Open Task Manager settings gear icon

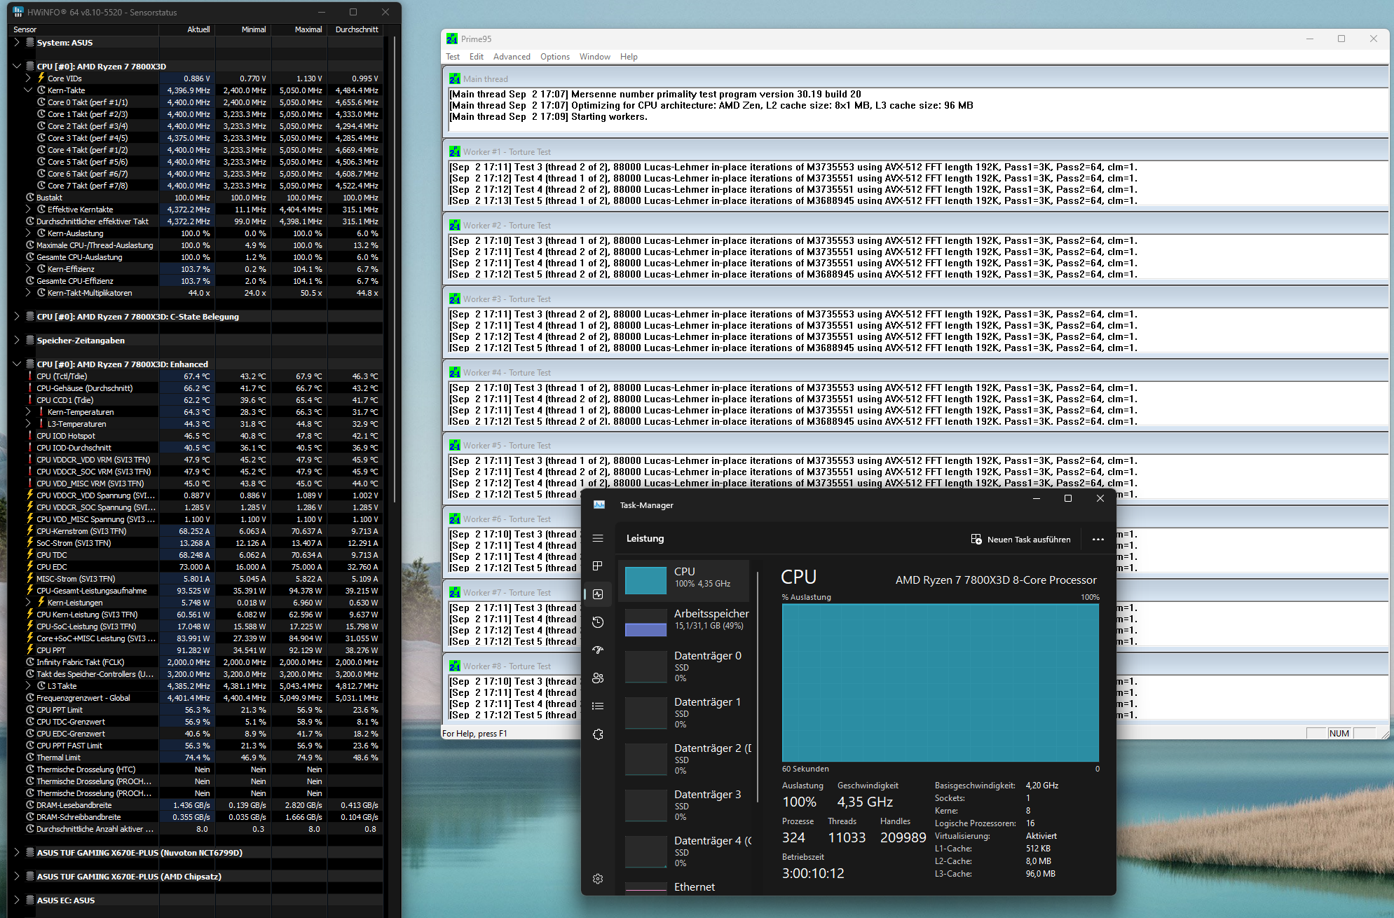598,879
